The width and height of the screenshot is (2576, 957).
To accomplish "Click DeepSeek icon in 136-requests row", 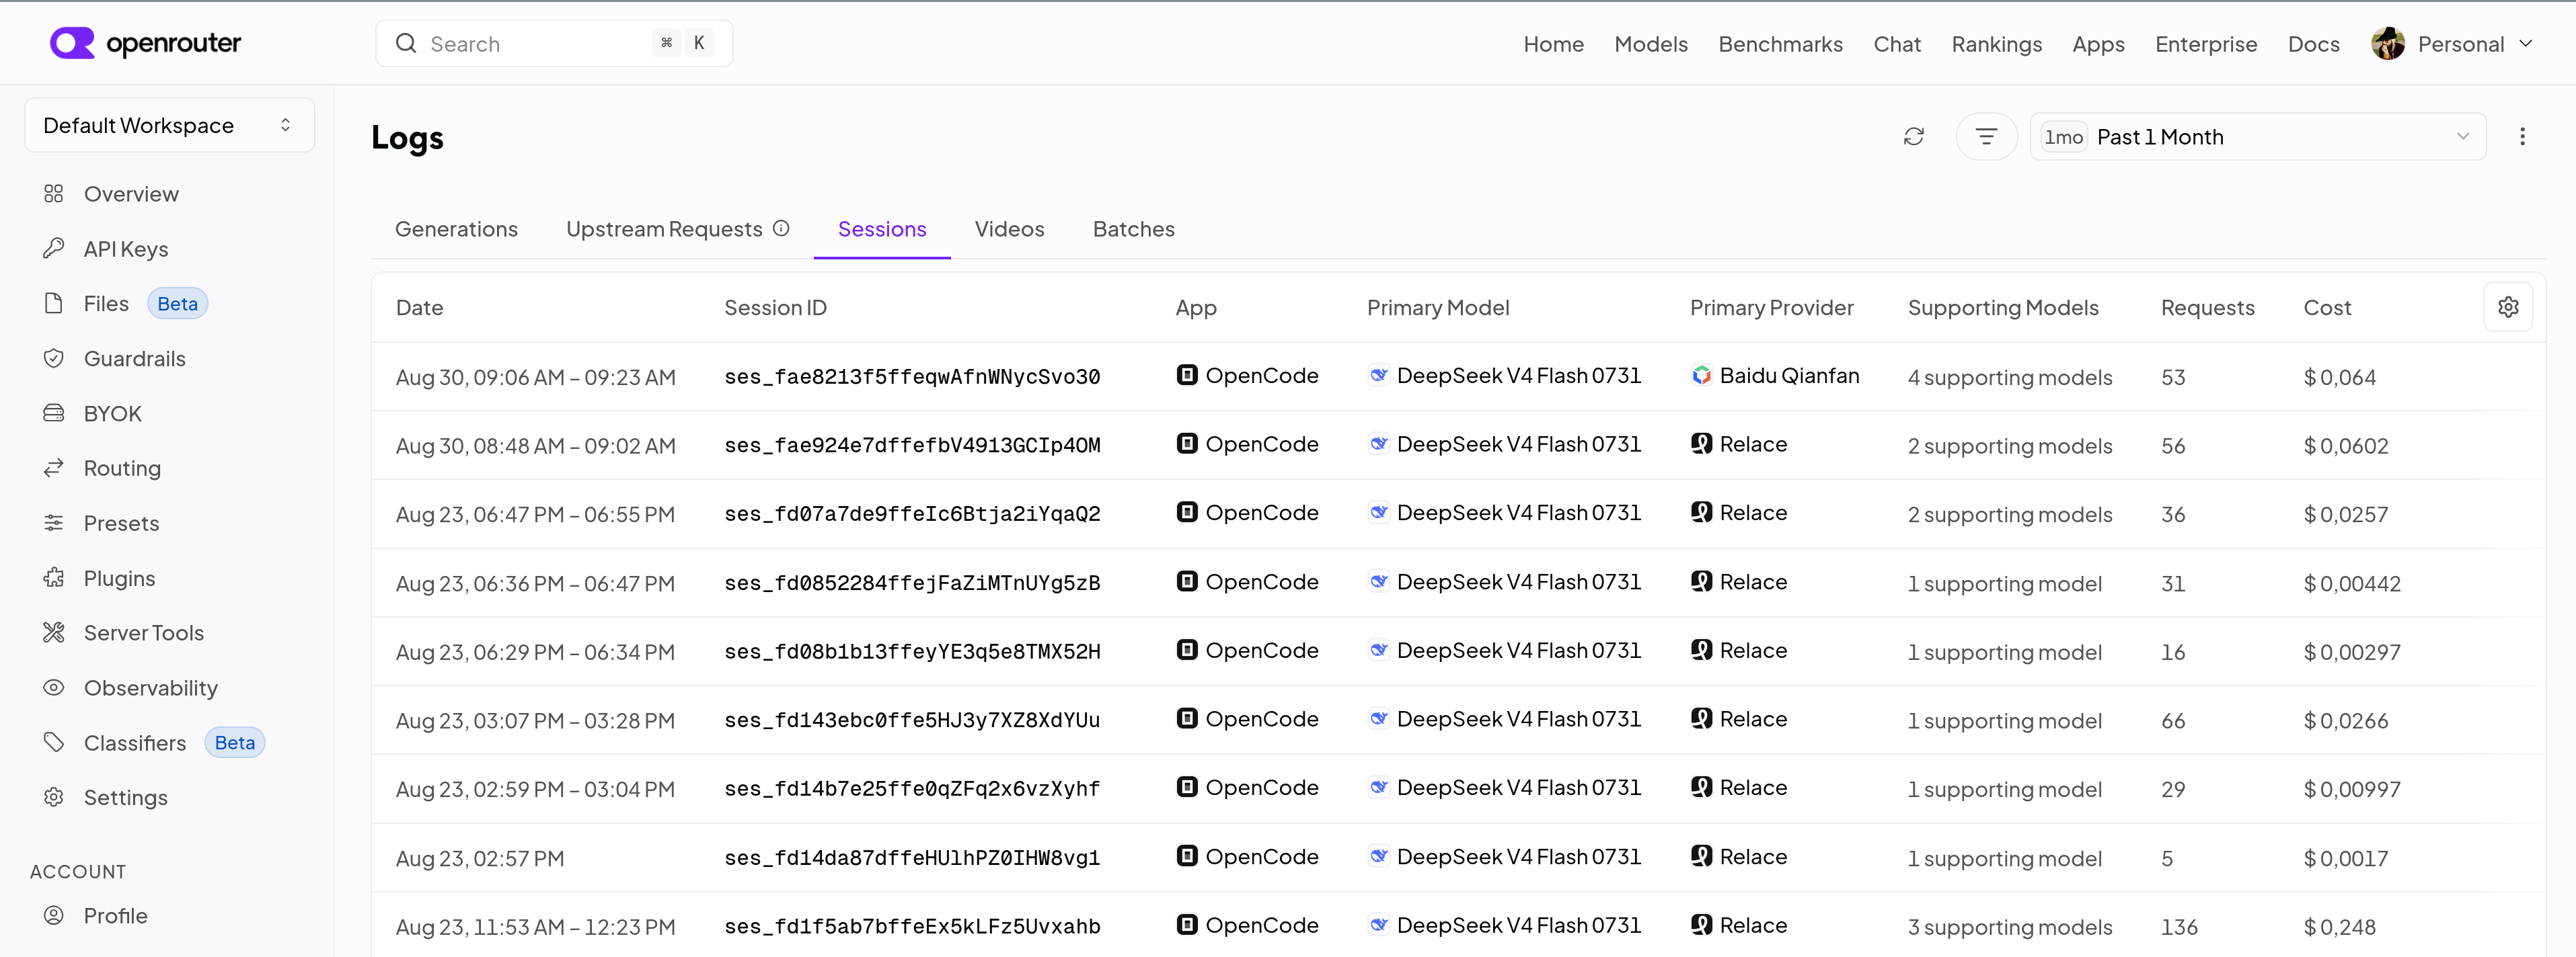I will [x=1378, y=925].
